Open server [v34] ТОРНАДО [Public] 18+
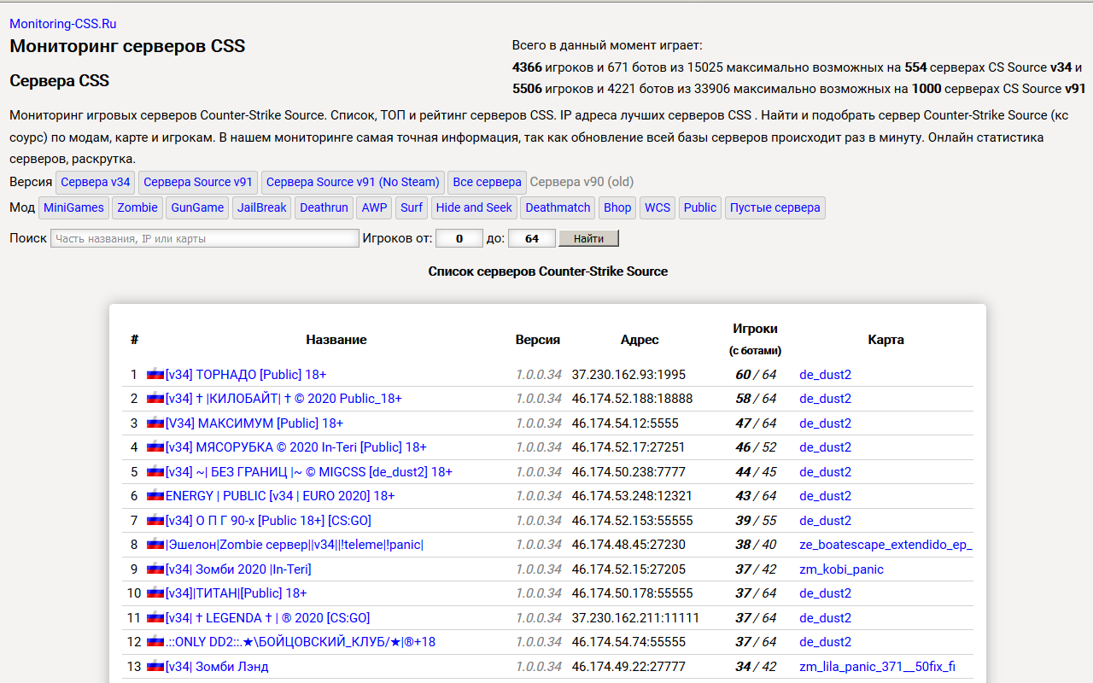The height and width of the screenshot is (683, 1093). pos(246,374)
